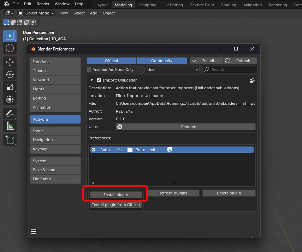The width and height of the screenshot is (302, 252).
Task: Click the Blender logo menu icon
Action: pyautogui.click(x=6, y=4)
